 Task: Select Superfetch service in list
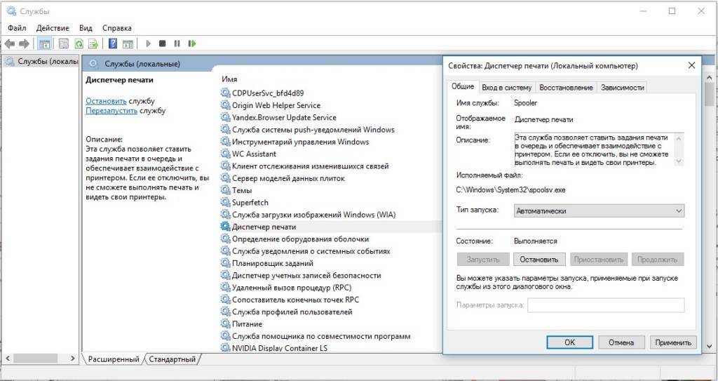click(250, 203)
